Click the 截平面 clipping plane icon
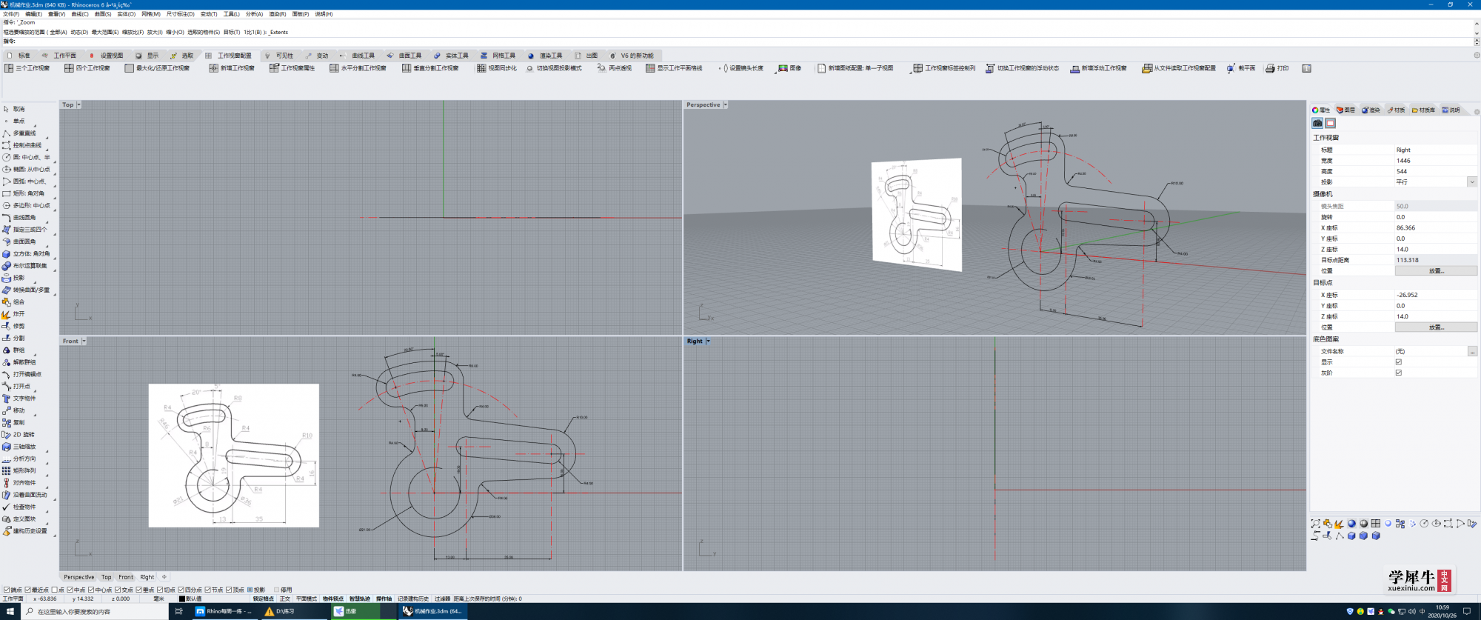Viewport: 1481px width, 620px height. 1231,68
